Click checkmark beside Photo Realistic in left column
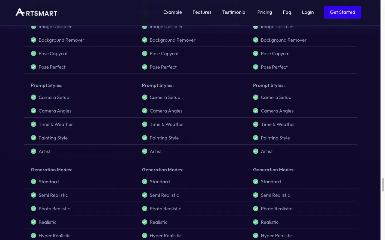This screenshot has width=385, height=240. pos(33,208)
